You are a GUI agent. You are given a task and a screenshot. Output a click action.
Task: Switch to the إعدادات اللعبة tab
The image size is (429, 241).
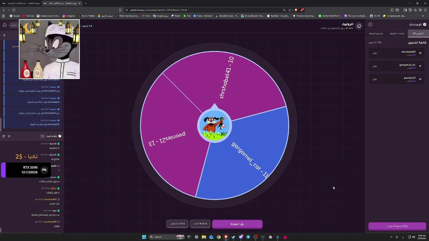[x=397, y=33]
